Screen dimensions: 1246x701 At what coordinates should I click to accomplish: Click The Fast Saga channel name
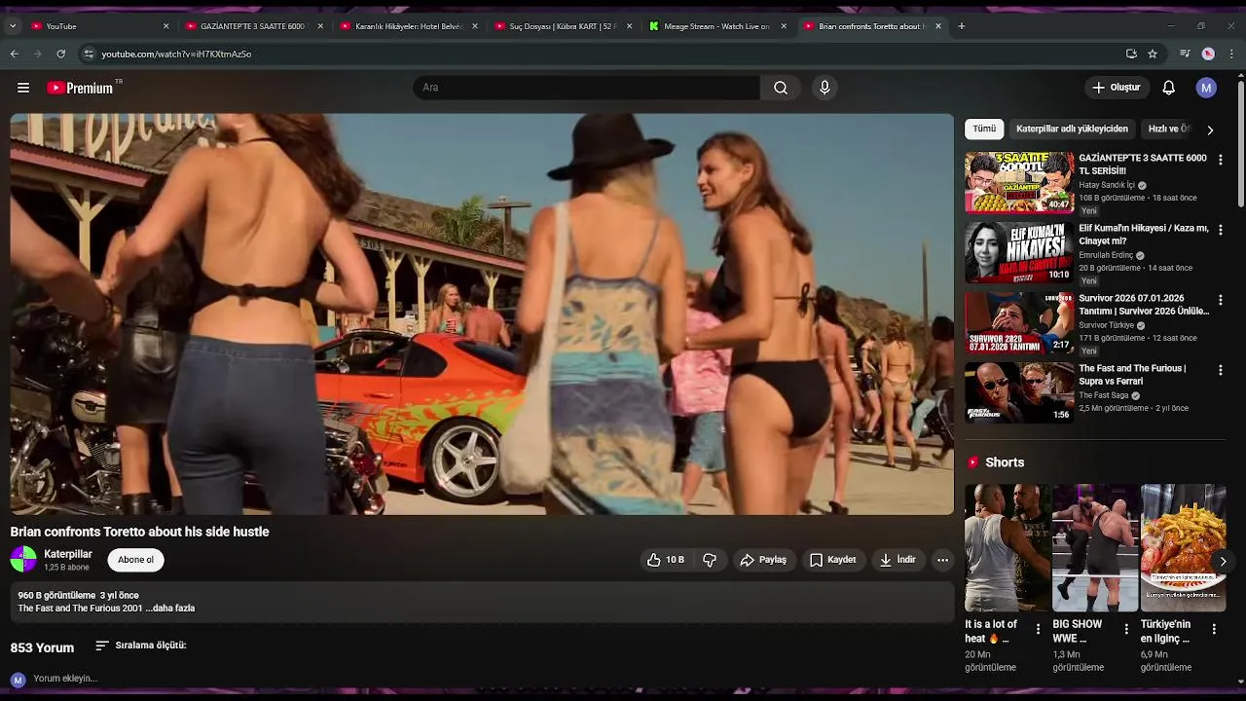pyautogui.click(x=1104, y=395)
